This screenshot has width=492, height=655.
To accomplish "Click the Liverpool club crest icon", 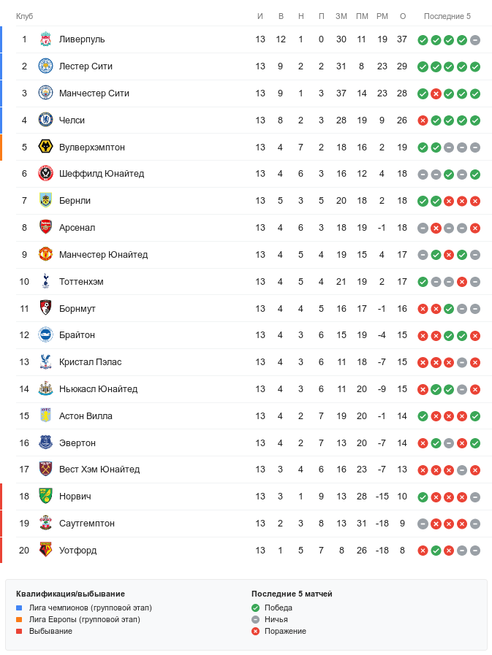I will click(x=45, y=39).
